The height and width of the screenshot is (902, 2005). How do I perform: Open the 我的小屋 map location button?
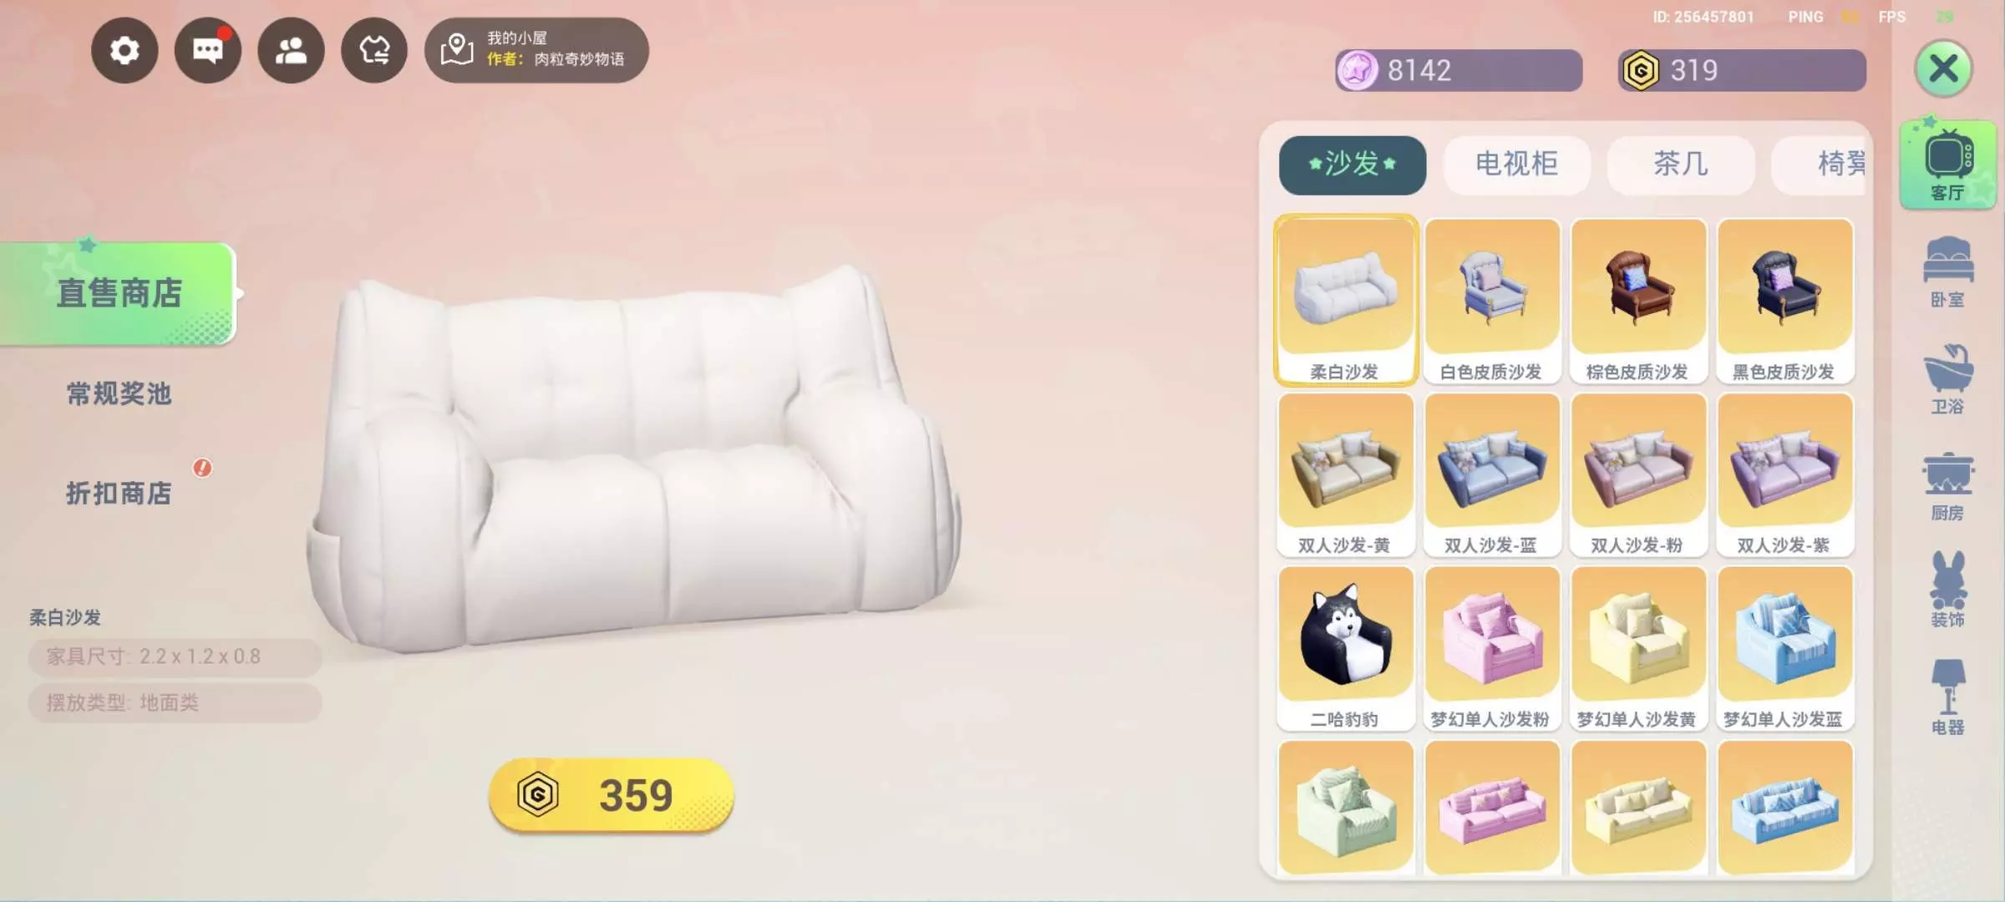point(536,50)
